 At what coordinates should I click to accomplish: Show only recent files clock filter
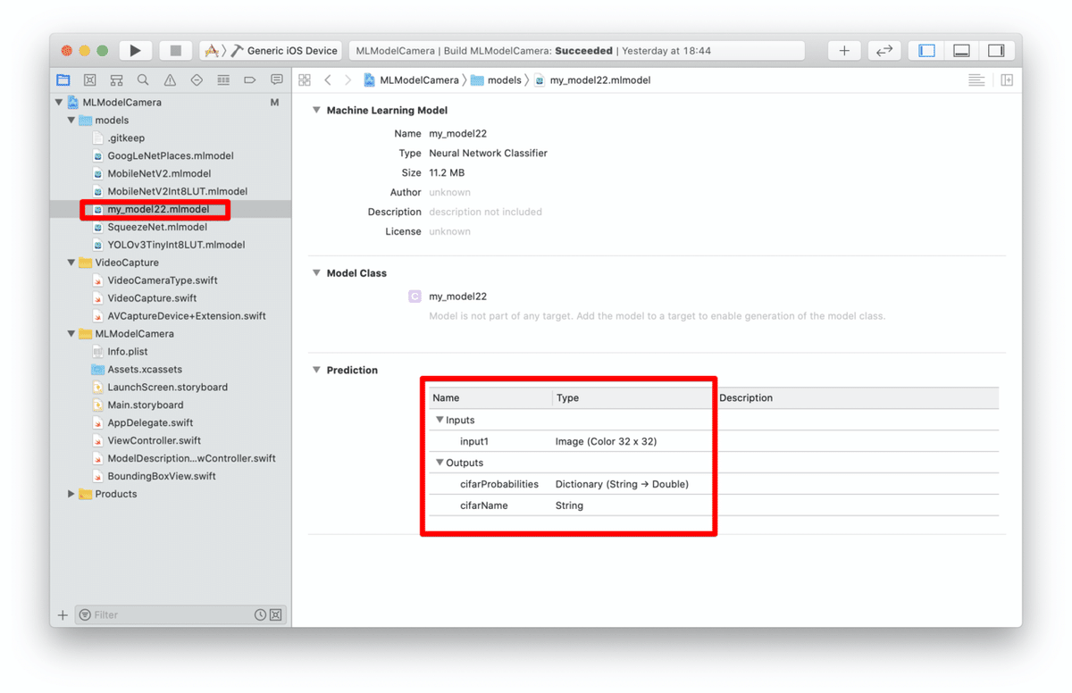[x=260, y=614]
